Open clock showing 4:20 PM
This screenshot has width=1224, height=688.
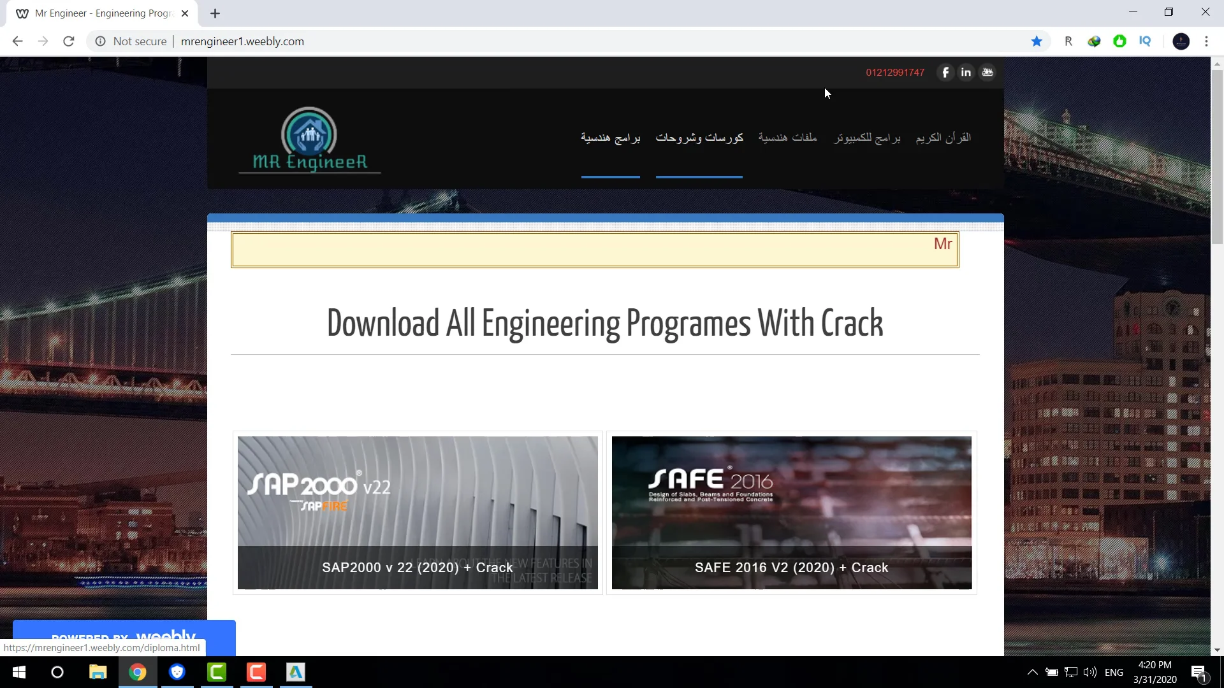pos(1155,672)
